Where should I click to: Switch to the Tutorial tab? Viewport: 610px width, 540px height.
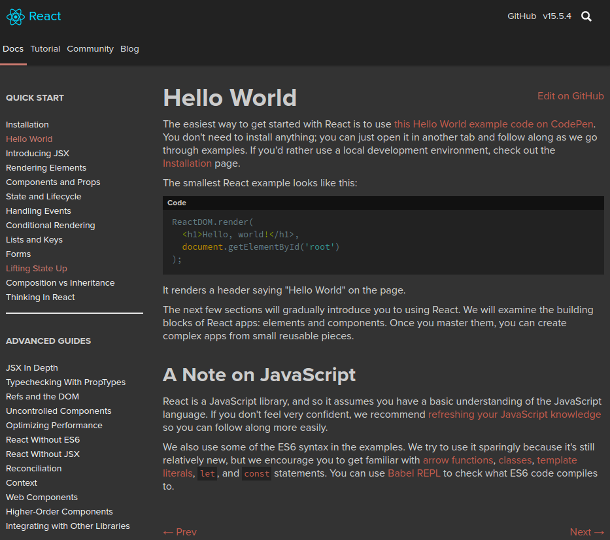[x=45, y=48]
